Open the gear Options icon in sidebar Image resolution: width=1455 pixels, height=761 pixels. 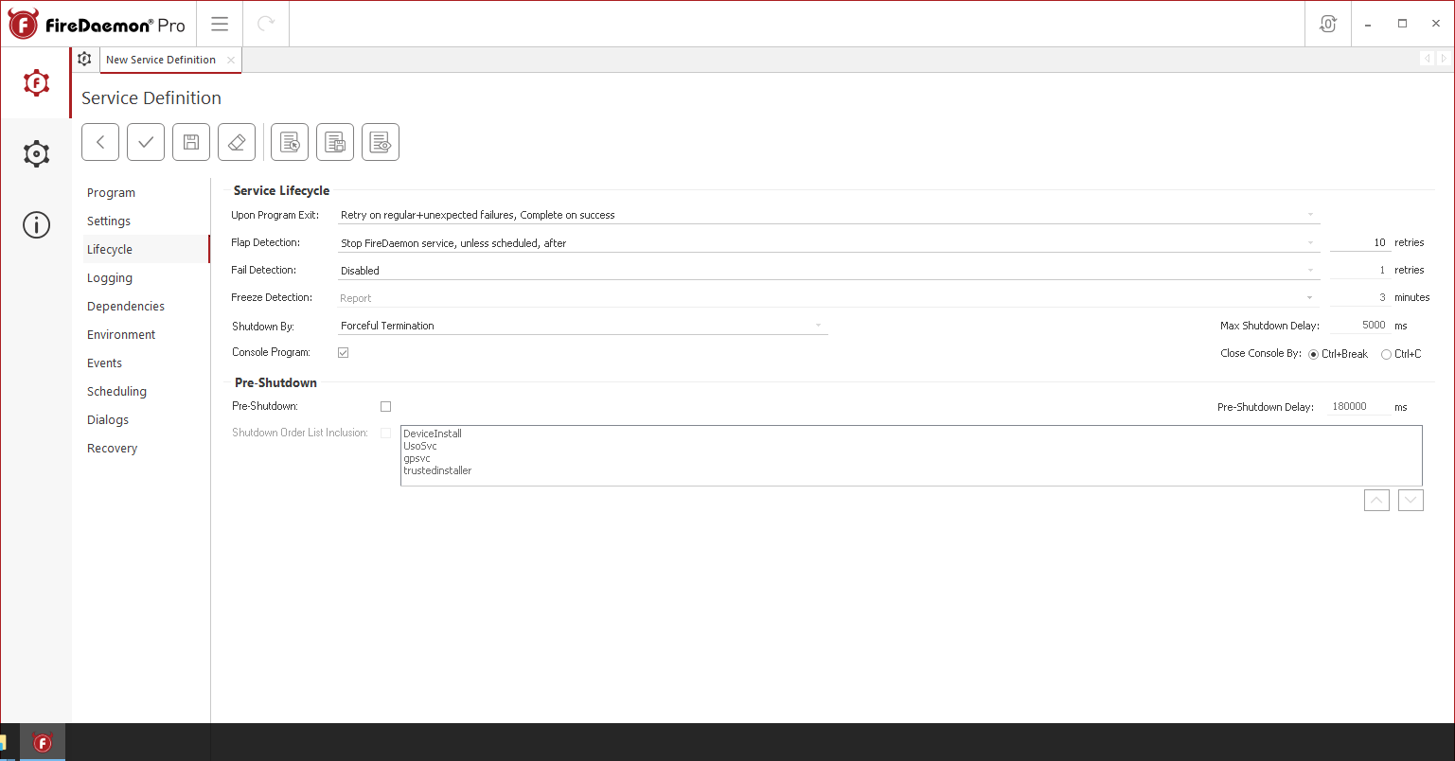coord(36,153)
